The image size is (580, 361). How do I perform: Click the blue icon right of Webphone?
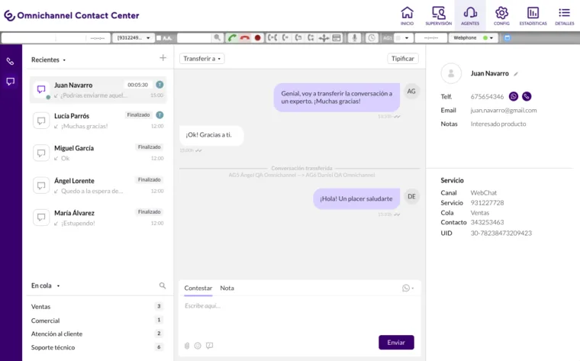tap(507, 37)
